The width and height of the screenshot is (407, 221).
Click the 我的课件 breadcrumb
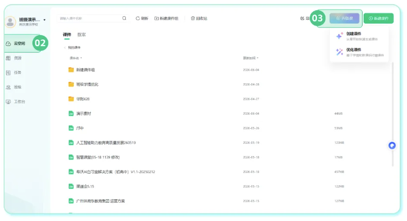pyautogui.click(x=74, y=47)
